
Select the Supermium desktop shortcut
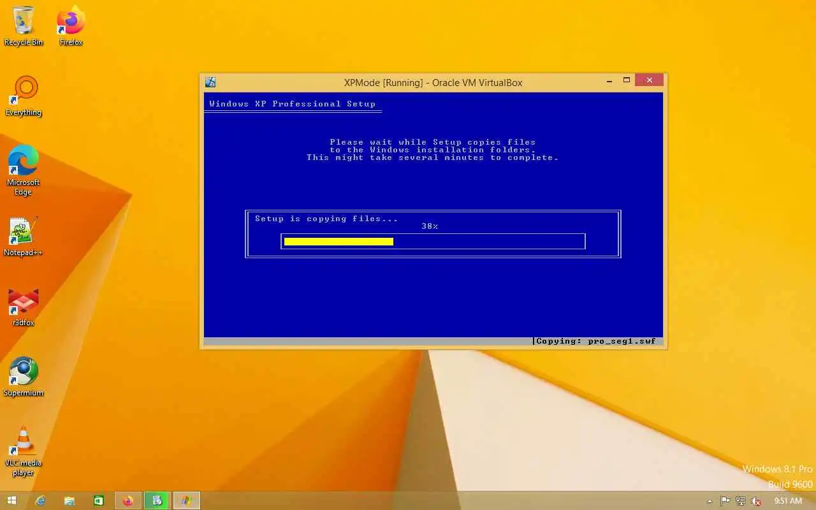click(x=24, y=377)
